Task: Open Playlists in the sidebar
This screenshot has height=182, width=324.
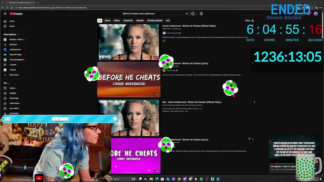Action: point(13,93)
